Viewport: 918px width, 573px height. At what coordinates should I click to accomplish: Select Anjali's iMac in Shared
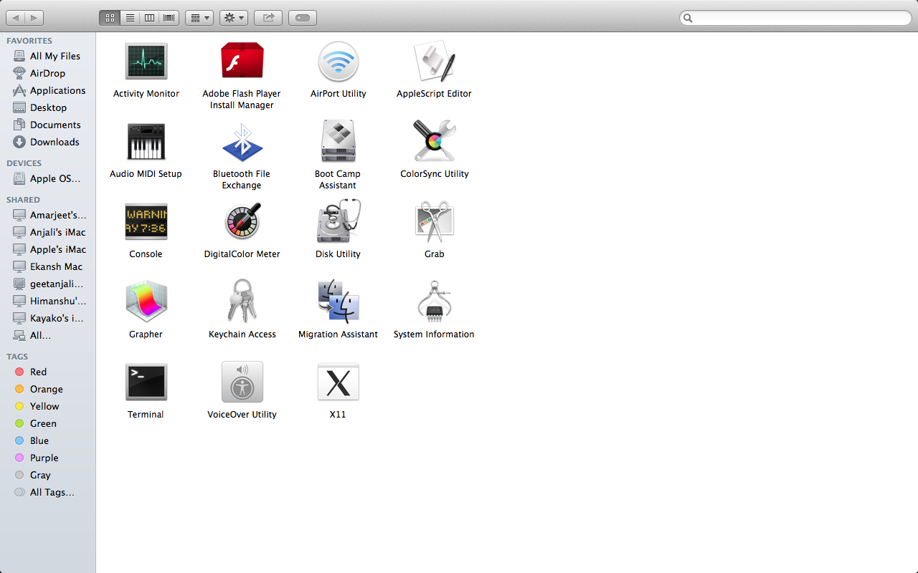click(47, 232)
